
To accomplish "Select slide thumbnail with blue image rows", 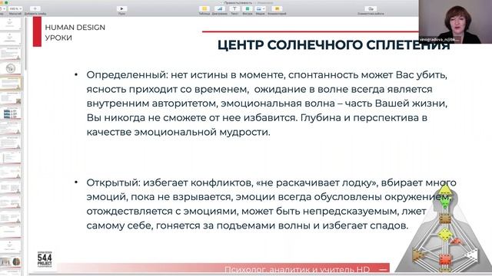I will 10,113.
